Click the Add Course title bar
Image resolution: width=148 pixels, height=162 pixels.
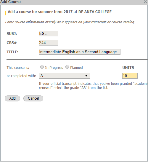72,2
